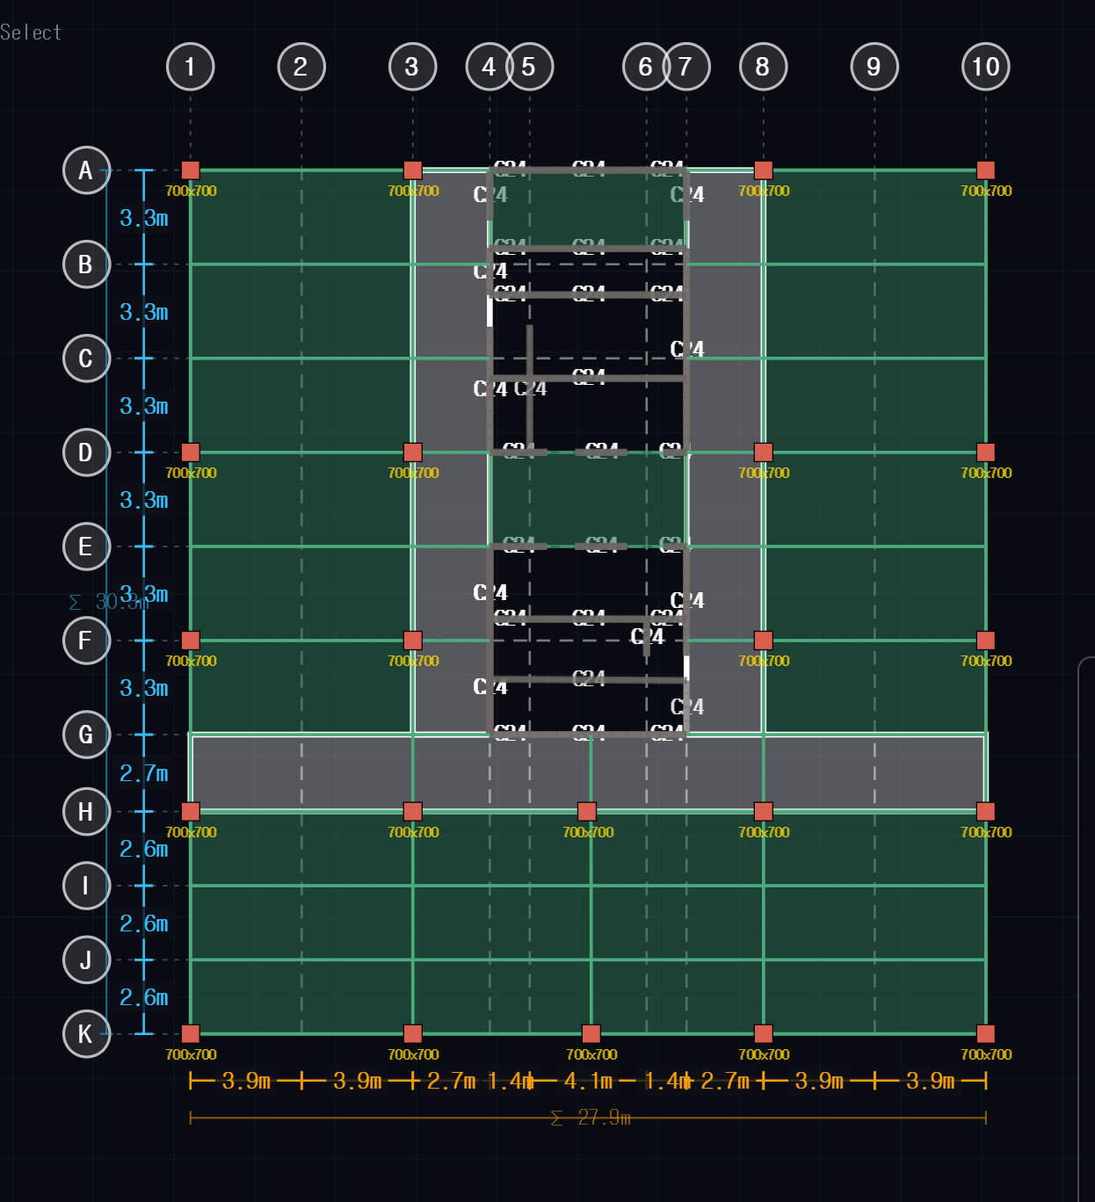Select the column at grid D-10
This screenshot has height=1202, width=1095.
[x=986, y=453]
